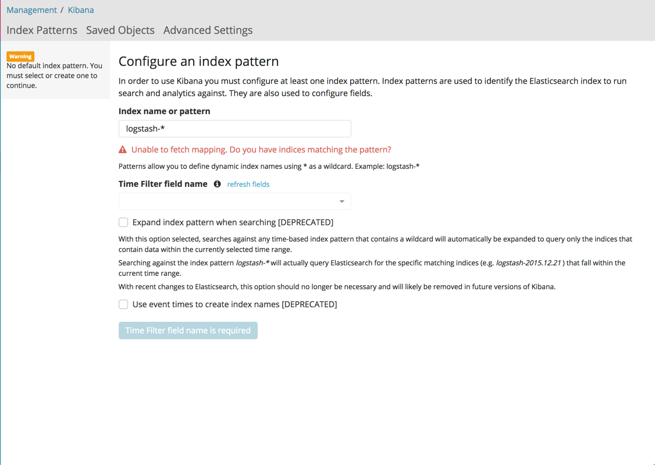Click the Index name or pattern label
Viewport: 655px width, 465px height.
[164, 111]
